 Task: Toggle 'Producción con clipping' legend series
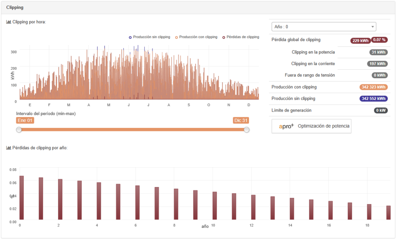pyautogui.click(x=196, y=37)
